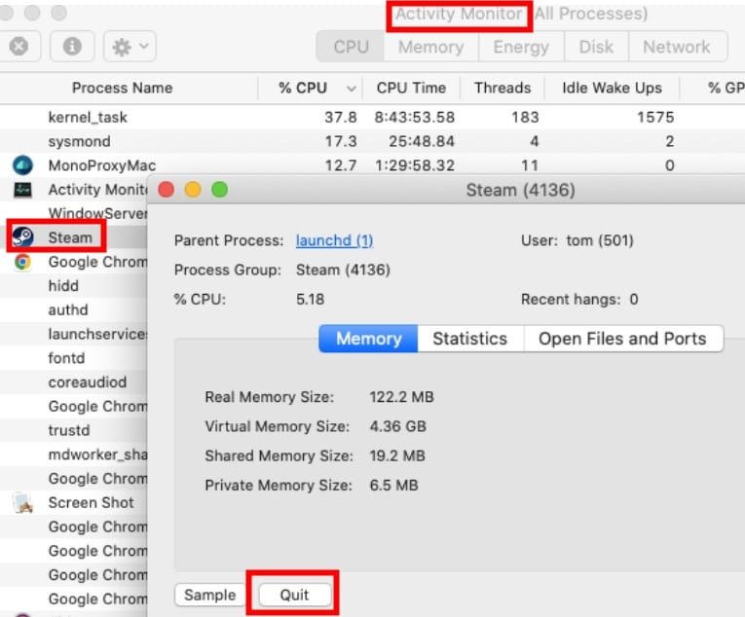Click kernel_task idle wake ups 1575
The image size is (745, 617).
tap(655, 118)
